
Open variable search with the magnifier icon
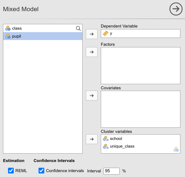(x=78, y=28)
